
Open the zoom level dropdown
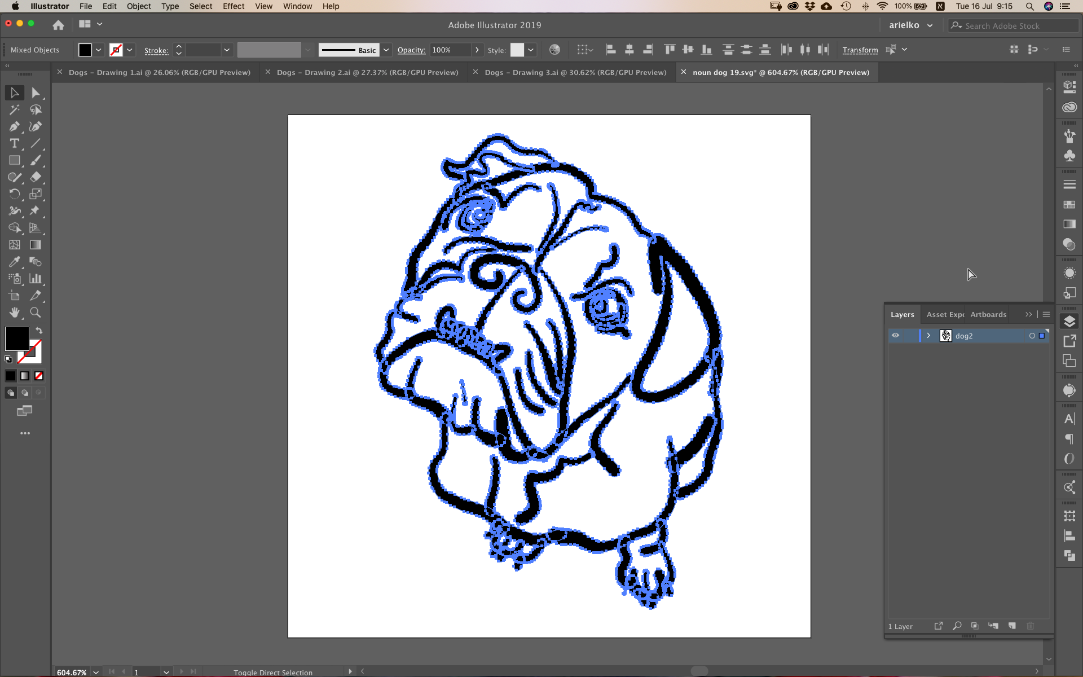point(96,672)
